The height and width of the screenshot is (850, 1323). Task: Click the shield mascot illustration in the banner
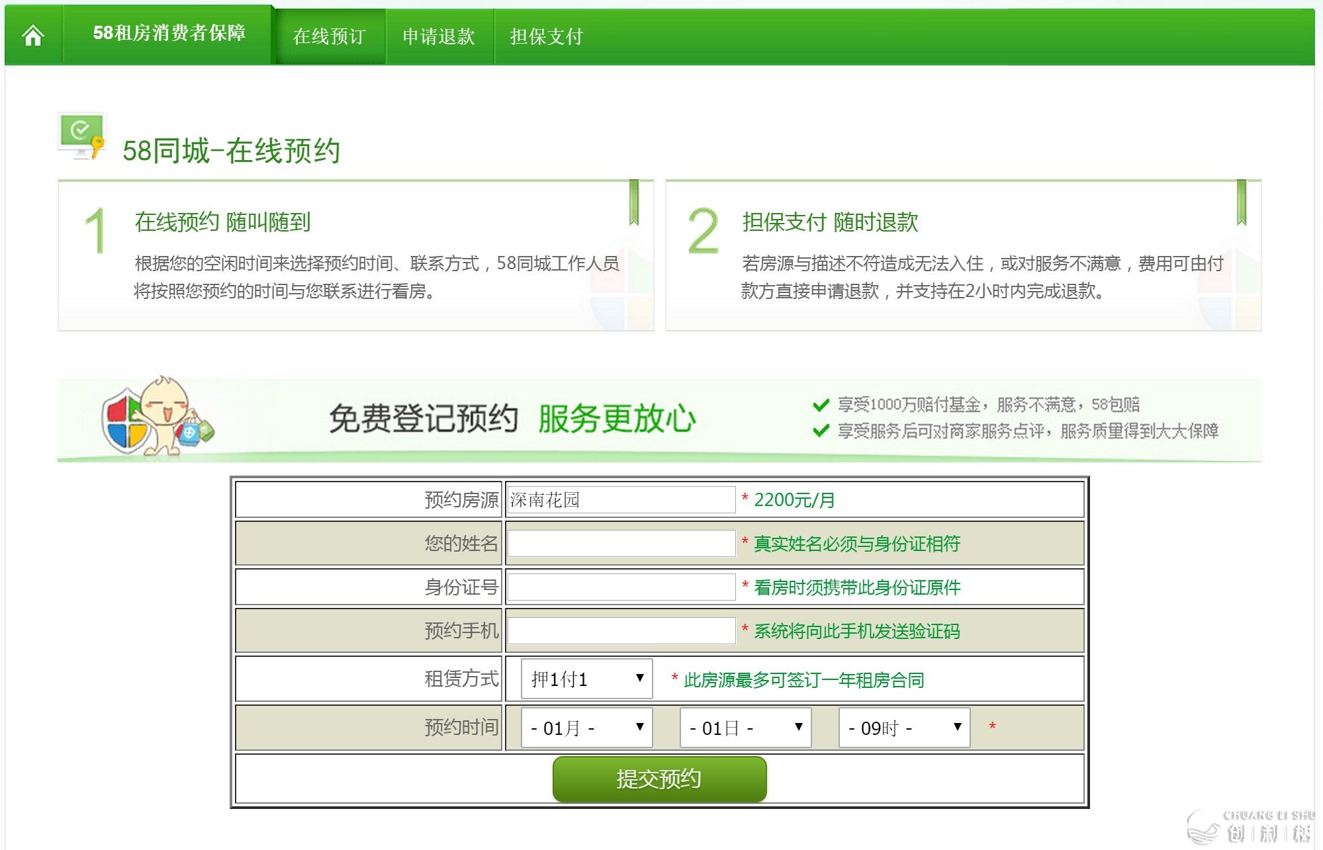coord(158,417)
